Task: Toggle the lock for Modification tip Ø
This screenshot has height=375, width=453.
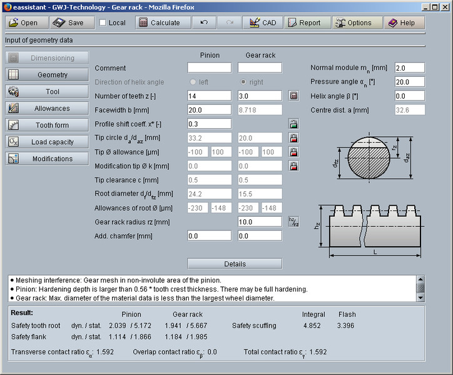Action: click(293, 166)
